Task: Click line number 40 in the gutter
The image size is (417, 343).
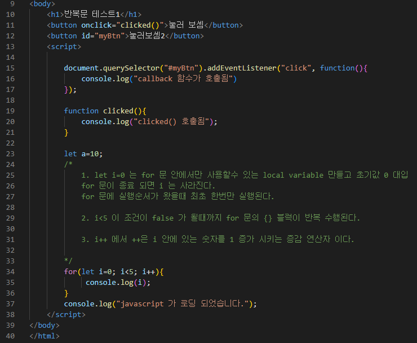Action: (x=10, y=336)
